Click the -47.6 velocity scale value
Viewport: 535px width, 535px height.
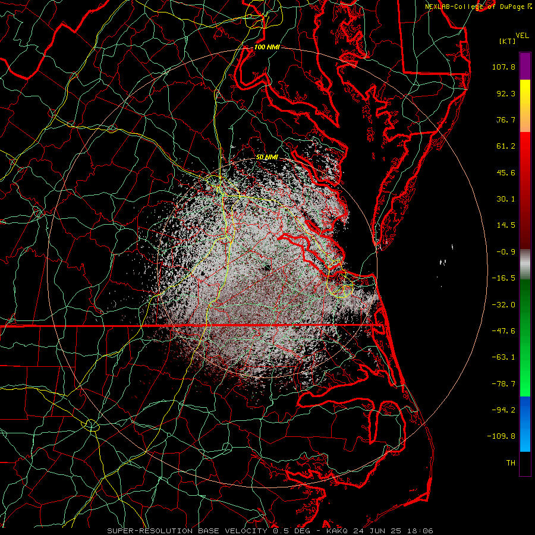pyautogui.click(x=503, y=331)
